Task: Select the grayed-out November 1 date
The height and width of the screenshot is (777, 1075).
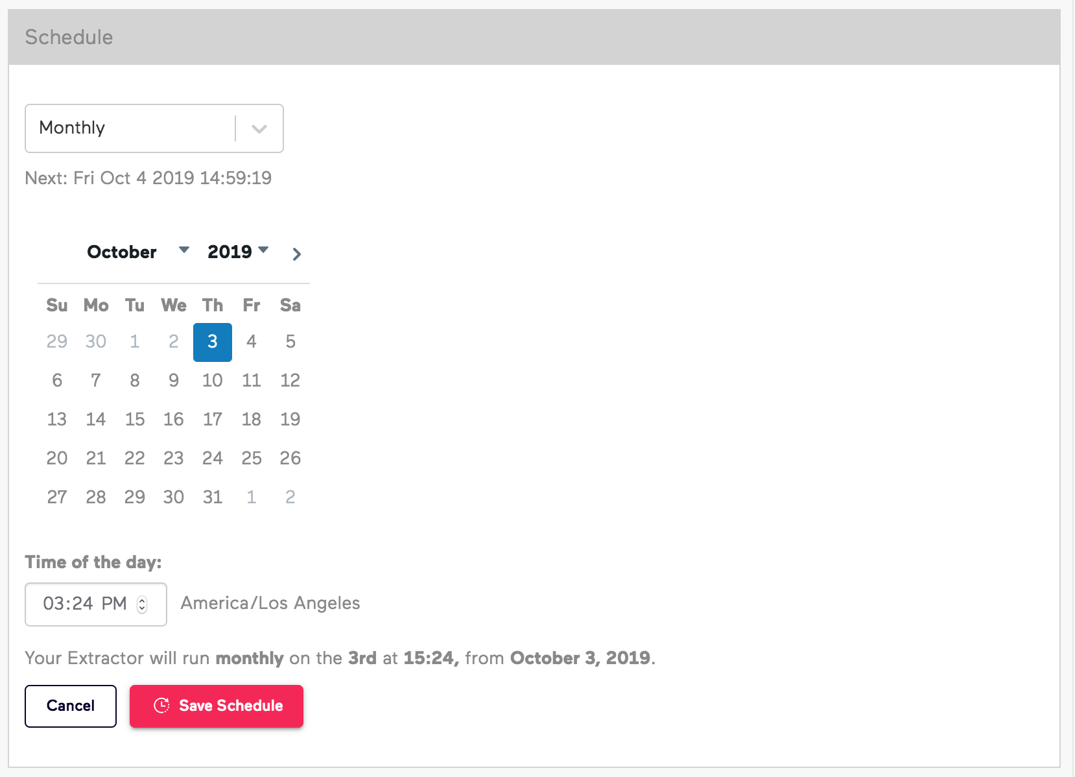Action: coord(251,497)
